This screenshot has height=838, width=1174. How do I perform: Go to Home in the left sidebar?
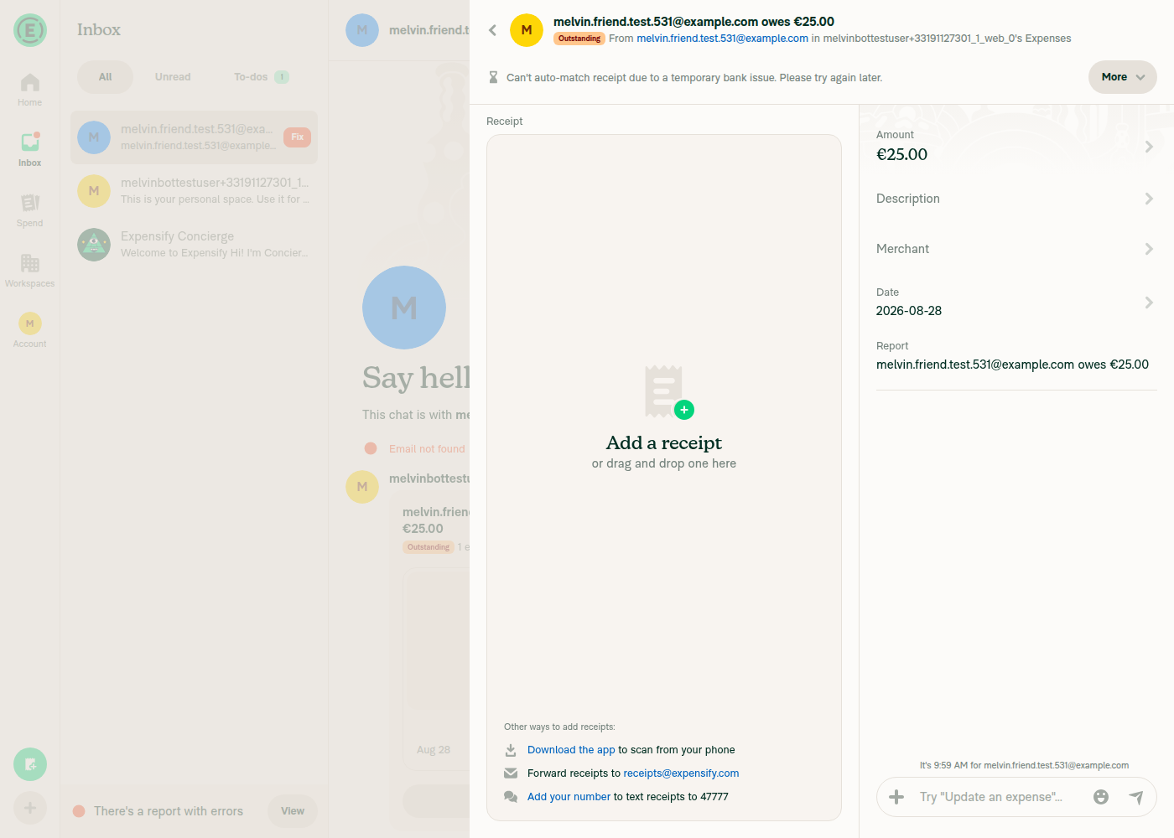pos(30,90)
